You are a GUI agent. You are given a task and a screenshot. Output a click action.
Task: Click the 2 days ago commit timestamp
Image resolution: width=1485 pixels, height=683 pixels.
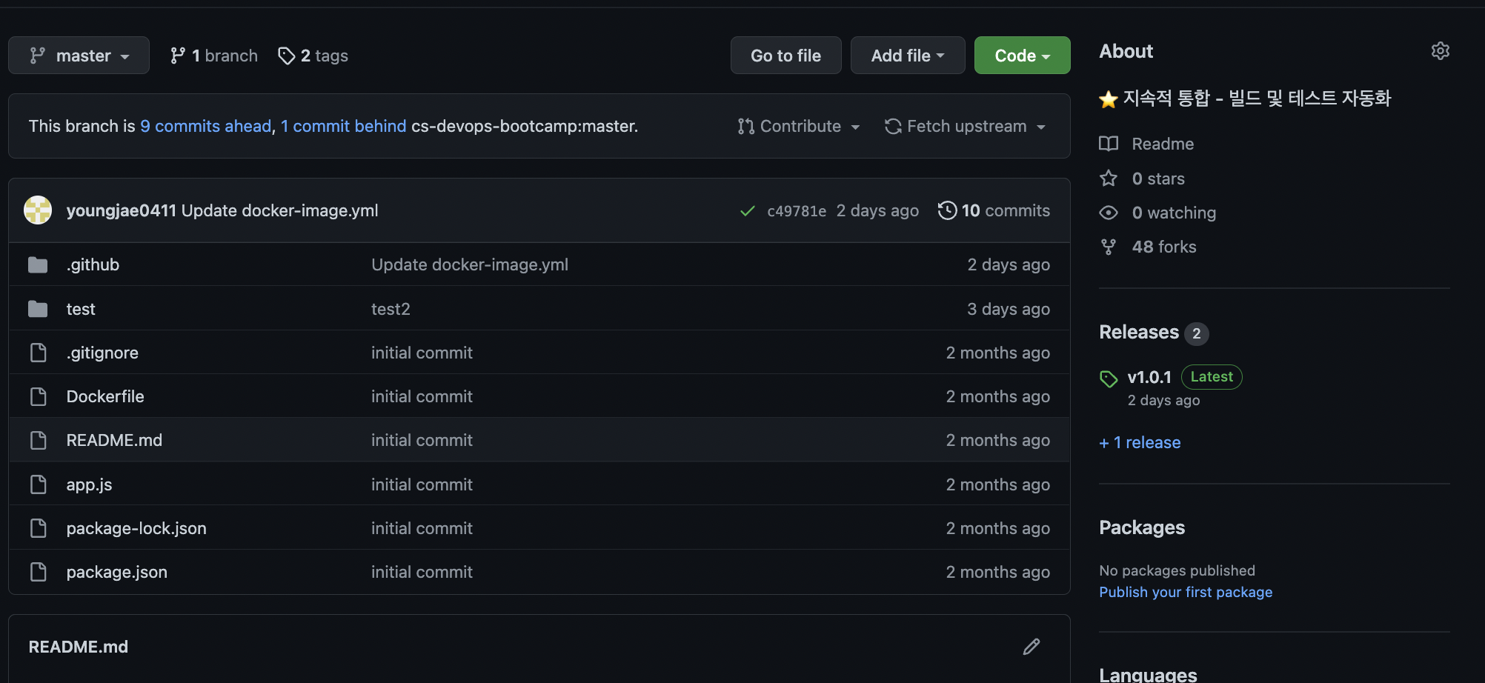tap(877, 211)
